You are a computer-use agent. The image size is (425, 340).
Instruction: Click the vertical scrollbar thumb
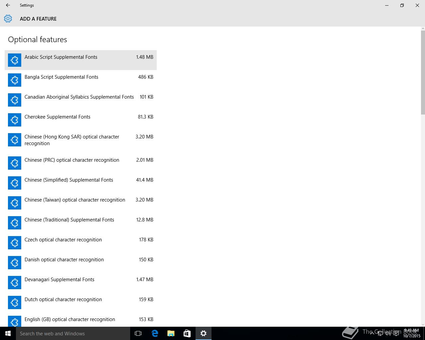pos(423,72)
